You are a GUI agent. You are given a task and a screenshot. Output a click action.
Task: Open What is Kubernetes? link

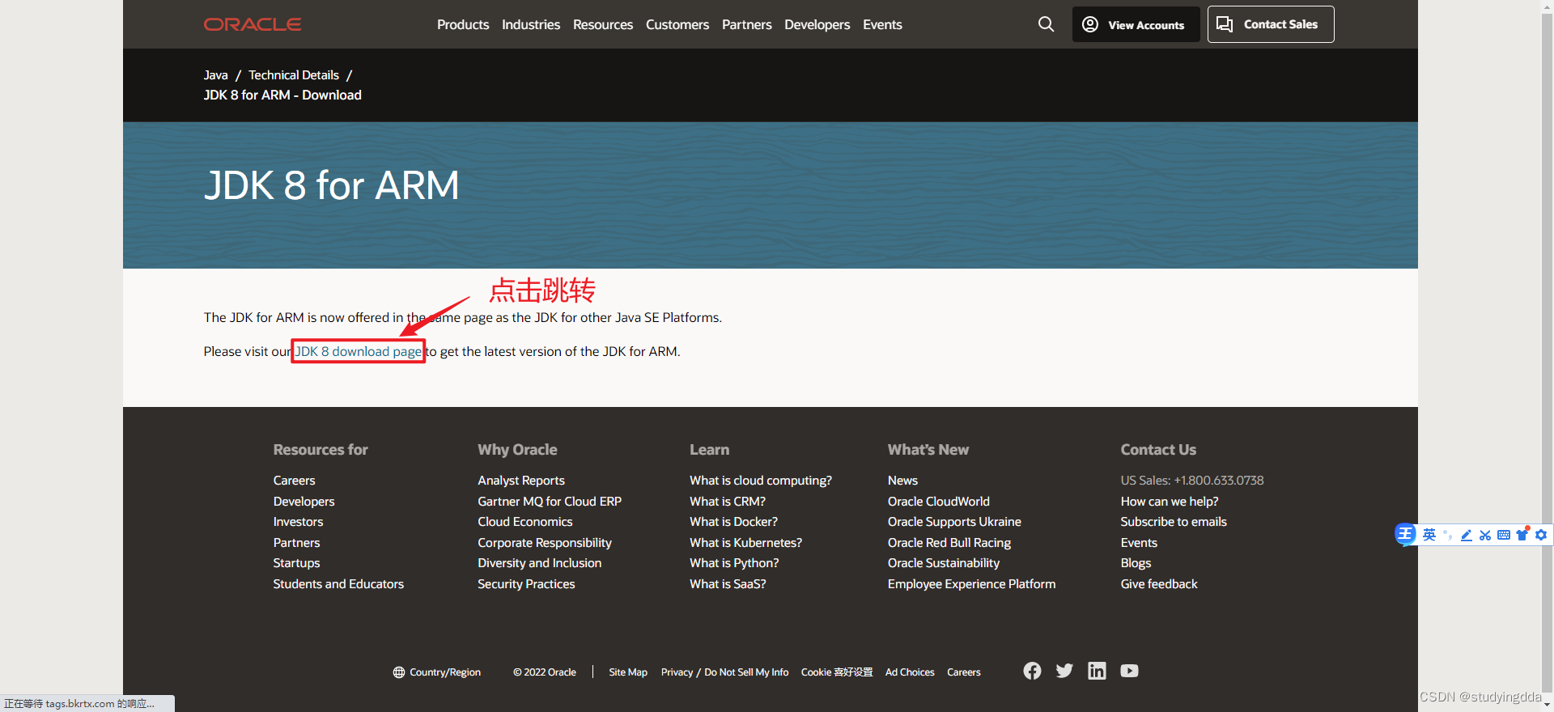[x=745, y=543]
